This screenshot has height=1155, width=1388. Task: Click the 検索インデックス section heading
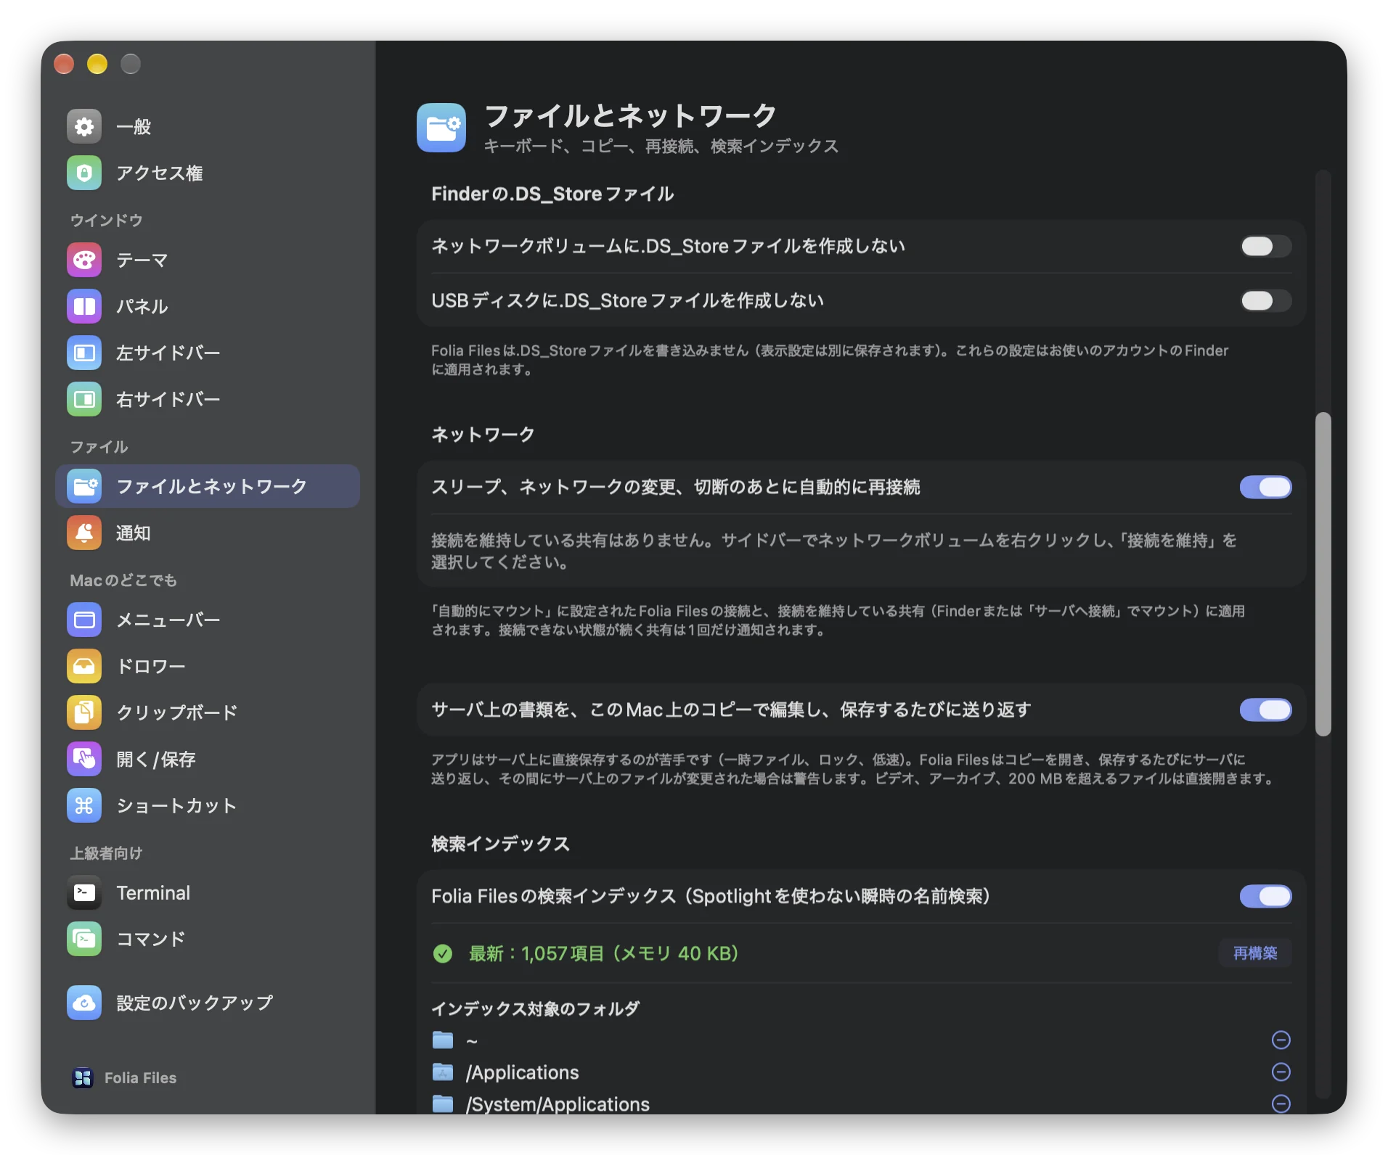(501, 844)
